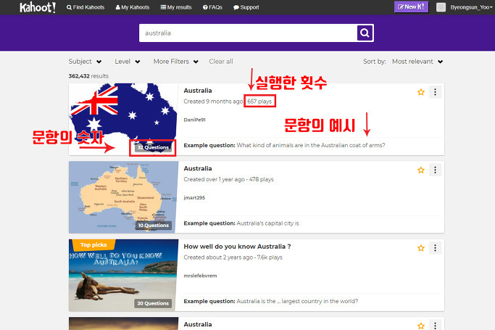Image resolution: width=495 pixels, height=330 pixels.
Task: Click the 32 Questions badge
Action: click(154, 147)
